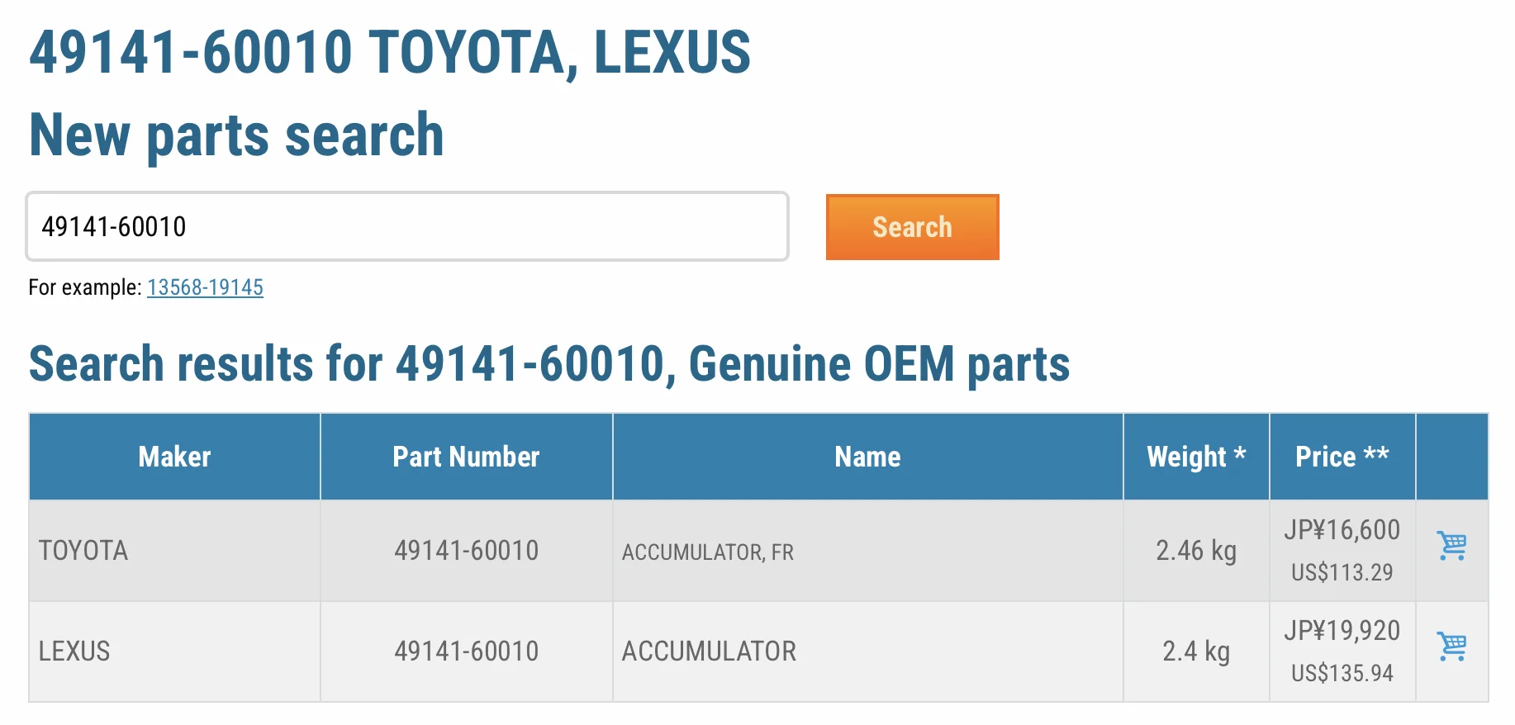This screenshot has height=725, width=1515.
Task: Click the US$135.94 price
Action: tap(1342, 673)
